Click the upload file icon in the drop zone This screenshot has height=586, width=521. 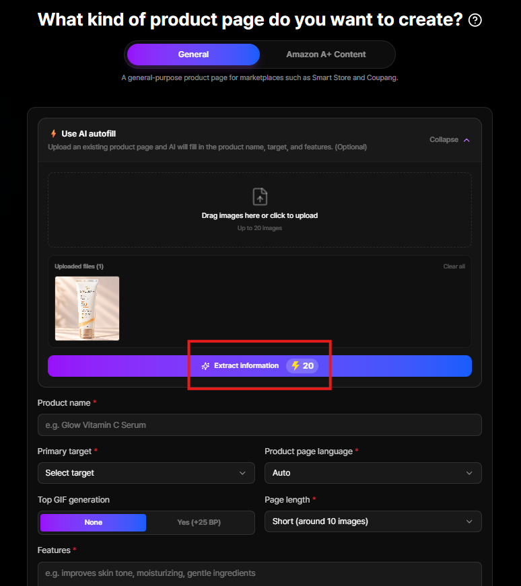click(x=260, y=196)
